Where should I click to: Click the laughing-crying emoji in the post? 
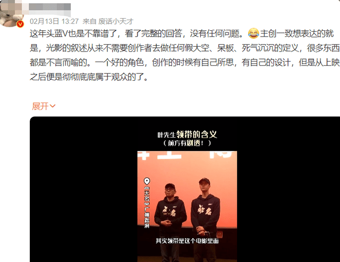click(x=253, y=33)
